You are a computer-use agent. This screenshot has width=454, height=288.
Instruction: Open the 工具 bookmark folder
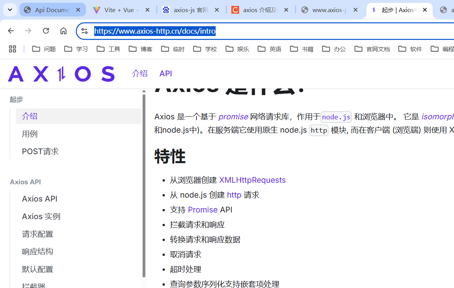(x=108, y=49)
